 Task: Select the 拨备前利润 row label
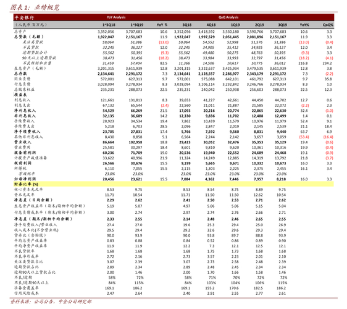click(x=25, y=153)
